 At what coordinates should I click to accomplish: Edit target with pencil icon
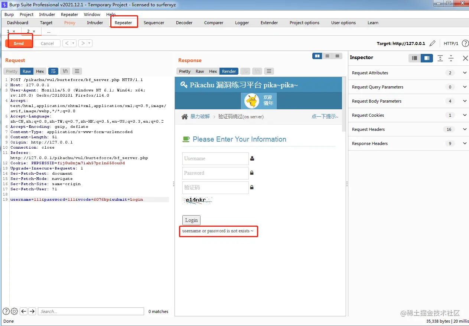pyautogui.click(x=432, y=43)
